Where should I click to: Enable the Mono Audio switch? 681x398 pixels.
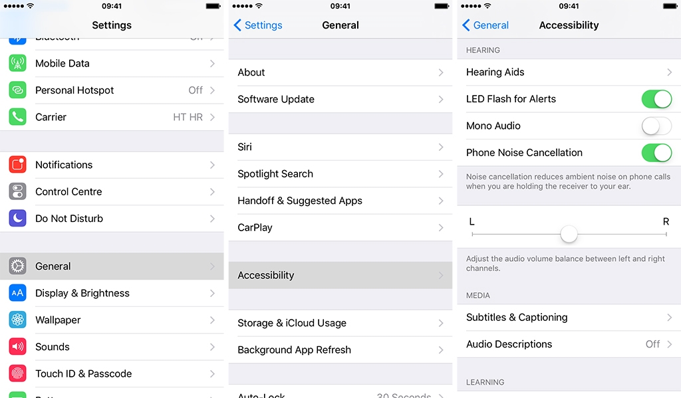tap(656, 126)
